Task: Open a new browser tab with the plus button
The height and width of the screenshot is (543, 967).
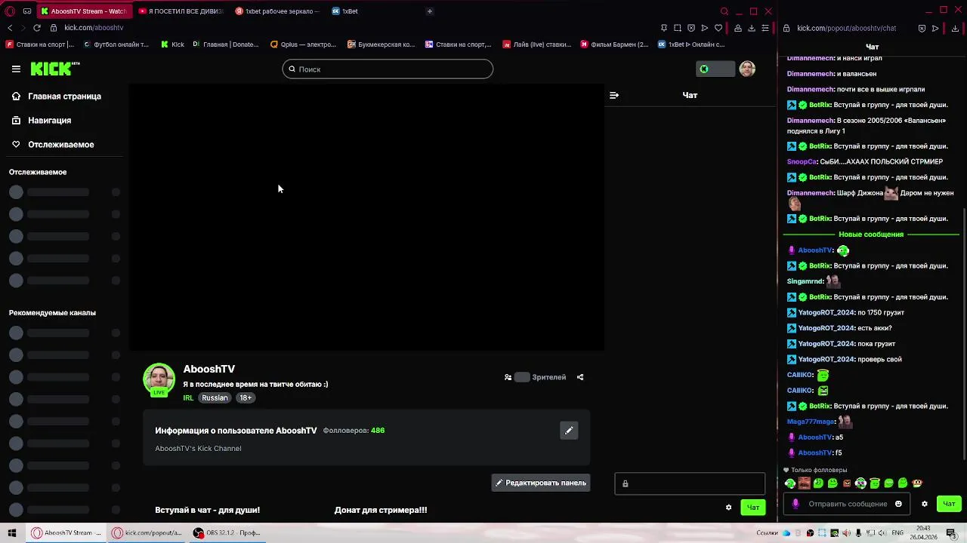Action: tap(430, 11)
